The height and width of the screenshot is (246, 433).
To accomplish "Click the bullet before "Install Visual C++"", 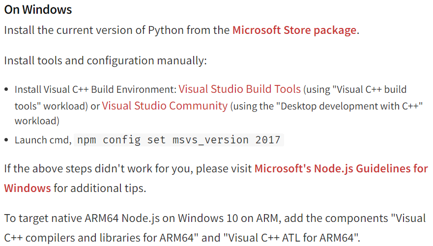I will 6,90.
